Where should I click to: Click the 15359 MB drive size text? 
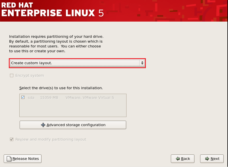(x=49, y=98)
